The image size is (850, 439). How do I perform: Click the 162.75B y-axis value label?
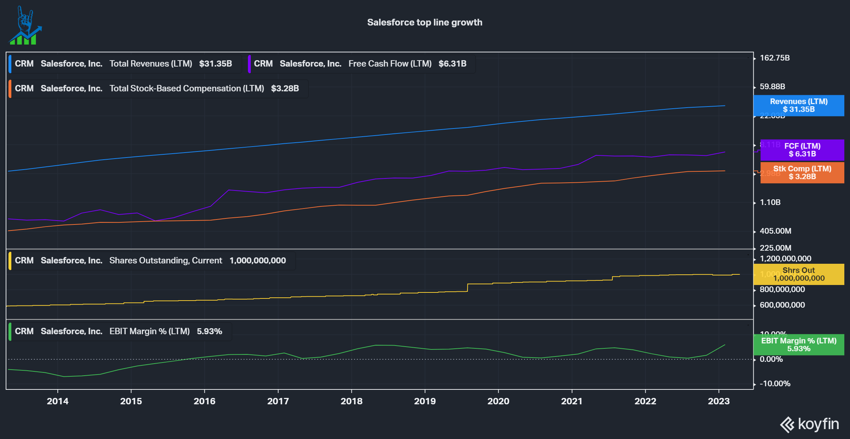775,58
